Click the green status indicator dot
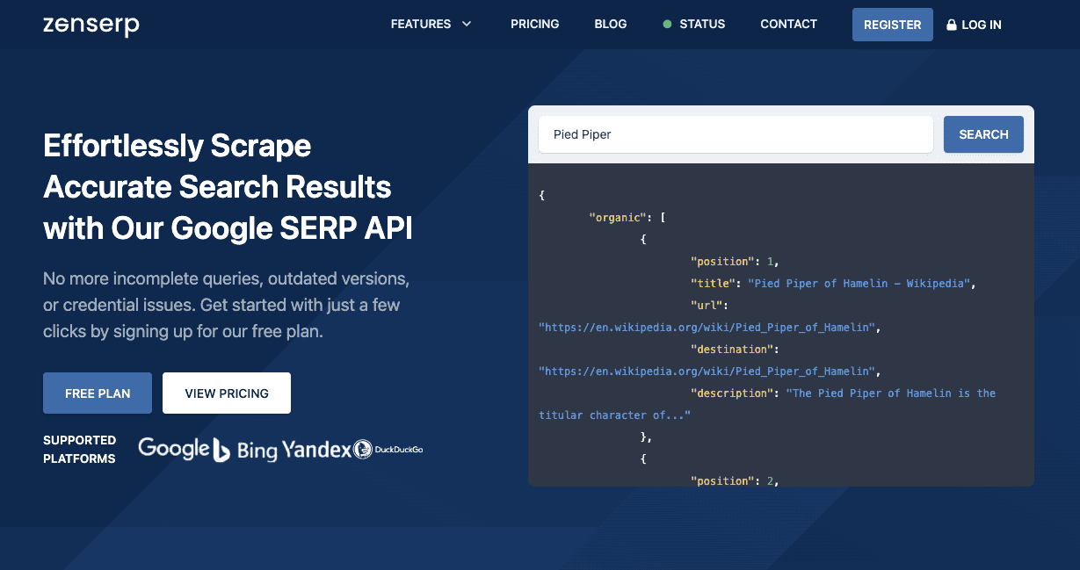The image size is (1080, 570). pyautogui.click(x=668, y=24)
